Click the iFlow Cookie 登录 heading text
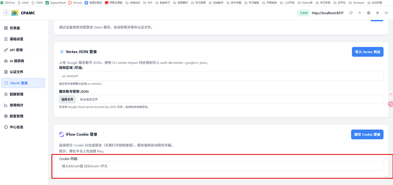This screenshot has height=185, width=393. click(81, 134)
